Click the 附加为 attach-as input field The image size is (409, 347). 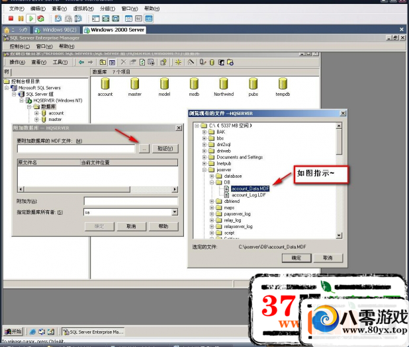point(131,201)
